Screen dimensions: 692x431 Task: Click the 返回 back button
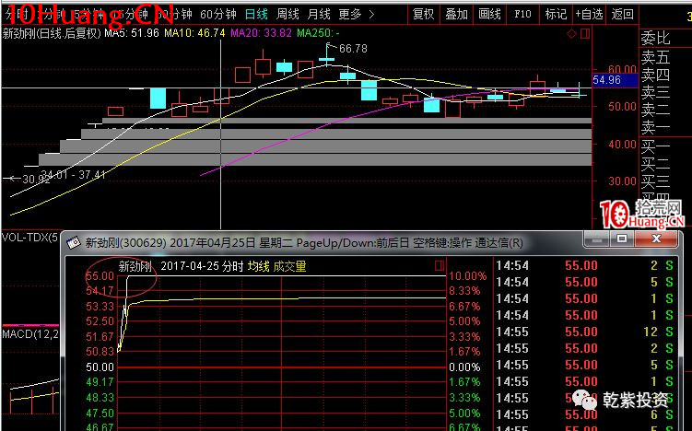pos(623,15)
